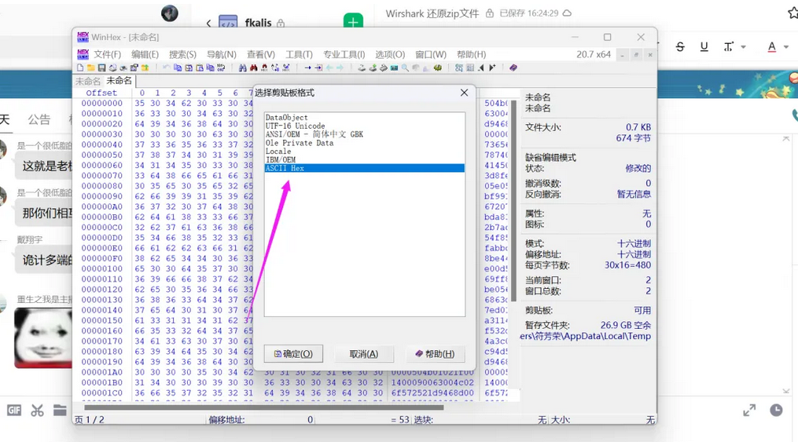This screenshot has height=442, width=798.
Task: Switch to the second 未命名 tab
Action: (119, 80)
